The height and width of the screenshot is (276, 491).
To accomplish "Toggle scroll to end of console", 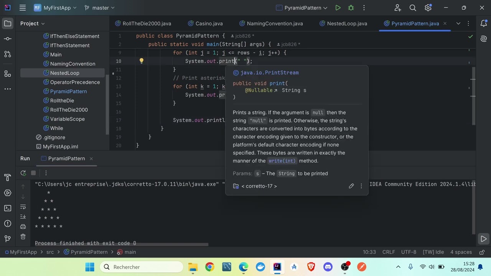I will click(23, 217).
